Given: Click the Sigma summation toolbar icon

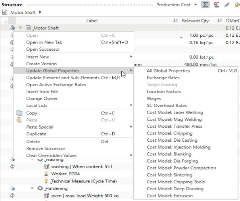Looking at the screenshot, I should 205,5.
